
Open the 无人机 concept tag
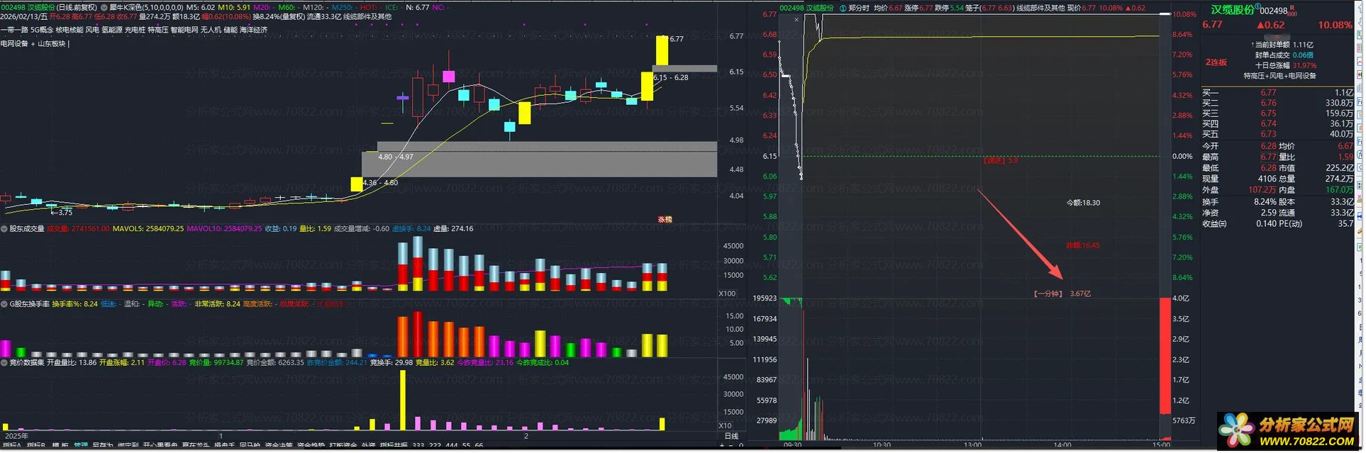pos(211,30)
